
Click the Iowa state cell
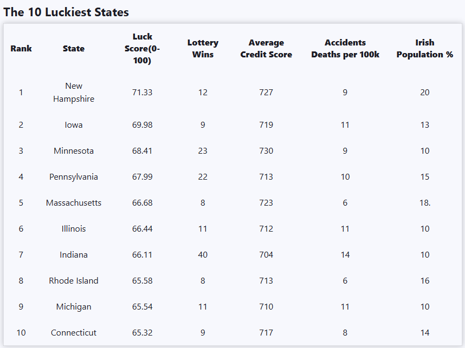[x=74, y=125]
